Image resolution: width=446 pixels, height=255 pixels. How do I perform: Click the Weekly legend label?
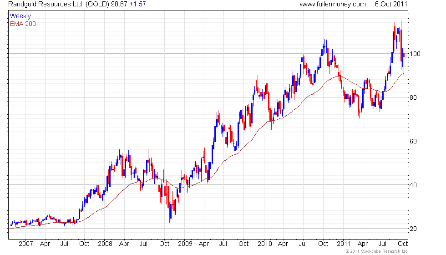20,16
